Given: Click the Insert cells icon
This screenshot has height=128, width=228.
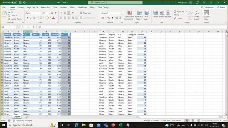Looking at the screenshot, I should tap(156, 13).
